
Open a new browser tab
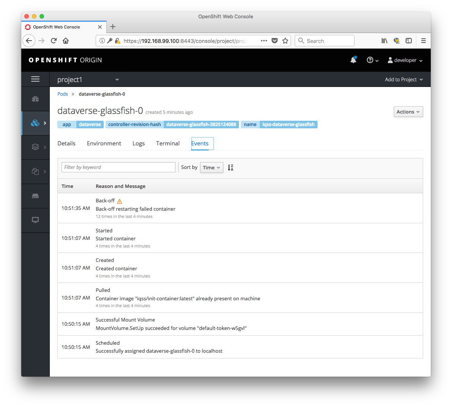coord(113,27)
